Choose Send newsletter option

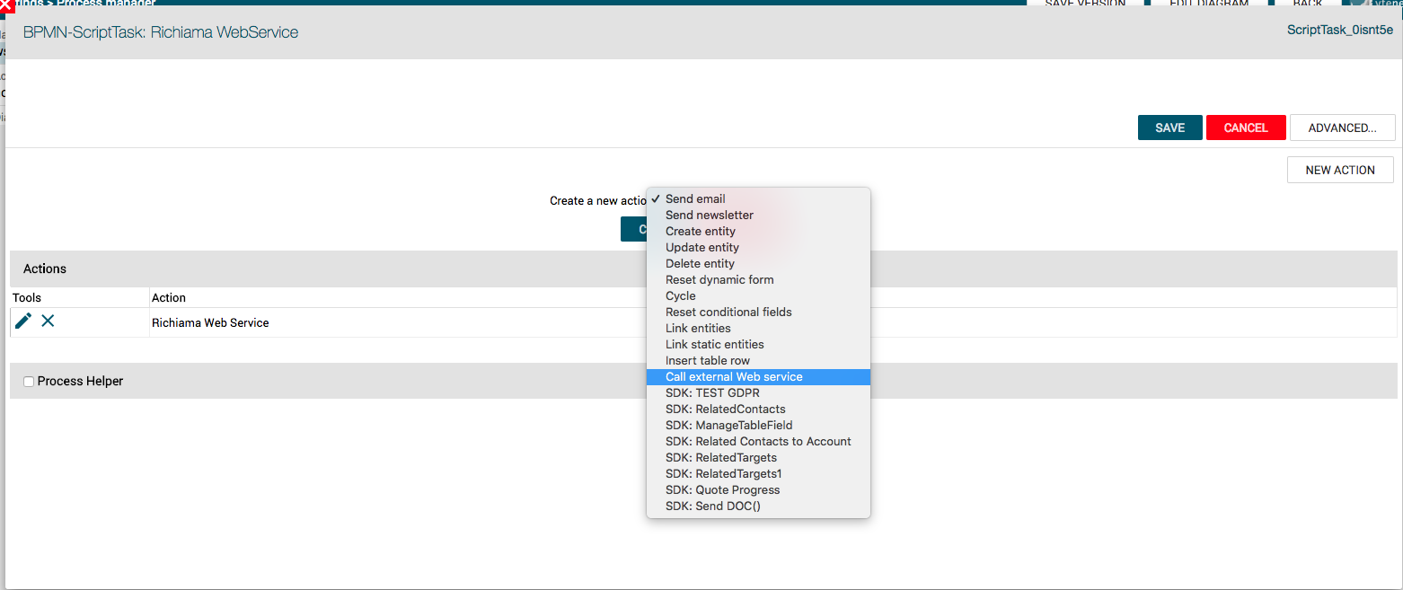point(758,216)
